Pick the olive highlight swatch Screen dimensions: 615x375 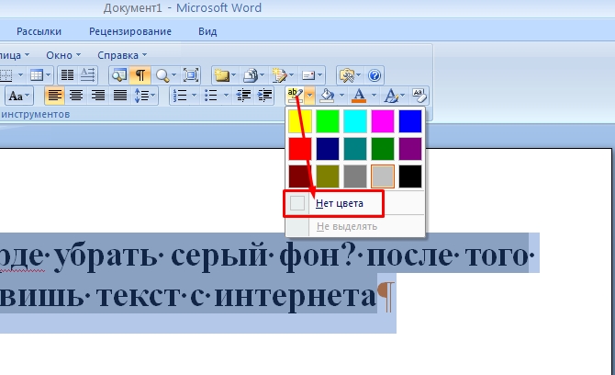[328, 176]
